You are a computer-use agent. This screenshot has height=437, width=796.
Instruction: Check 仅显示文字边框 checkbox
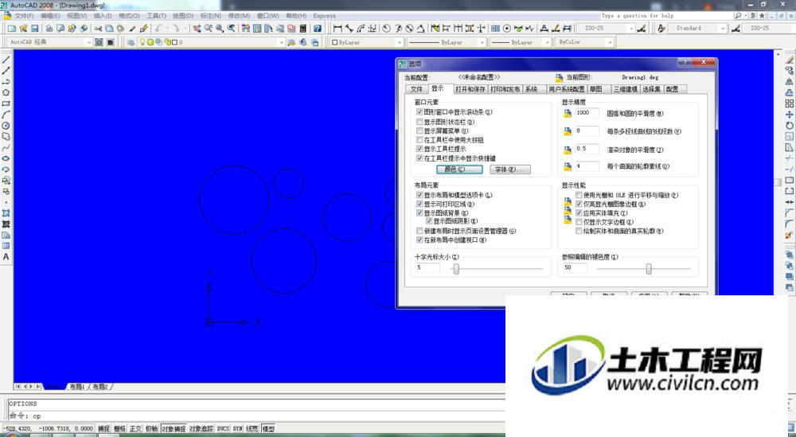[579, 222]
